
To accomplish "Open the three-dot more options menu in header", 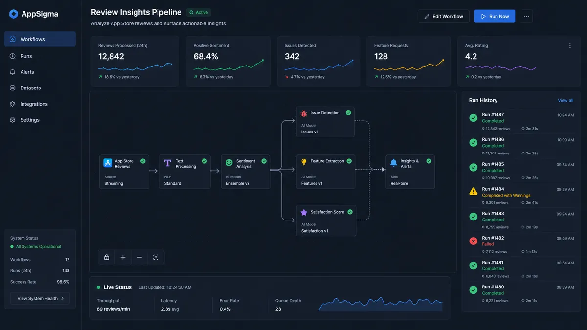I will click(526, 16).
